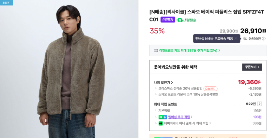
Task: Click the 19,360원 my discount price
Action: click(x=250, y=82)
